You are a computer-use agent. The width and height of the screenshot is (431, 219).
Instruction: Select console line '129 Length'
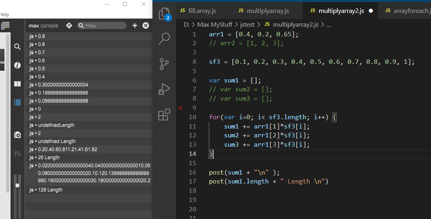click(x=89, y=190)
